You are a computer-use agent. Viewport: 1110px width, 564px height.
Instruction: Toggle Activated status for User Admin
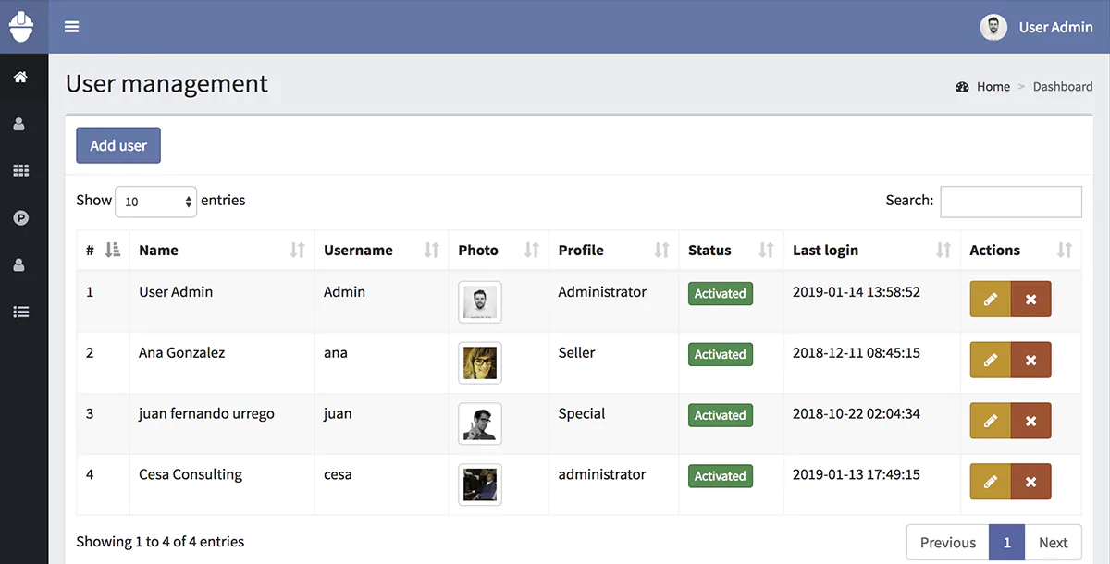click(720, 294)
